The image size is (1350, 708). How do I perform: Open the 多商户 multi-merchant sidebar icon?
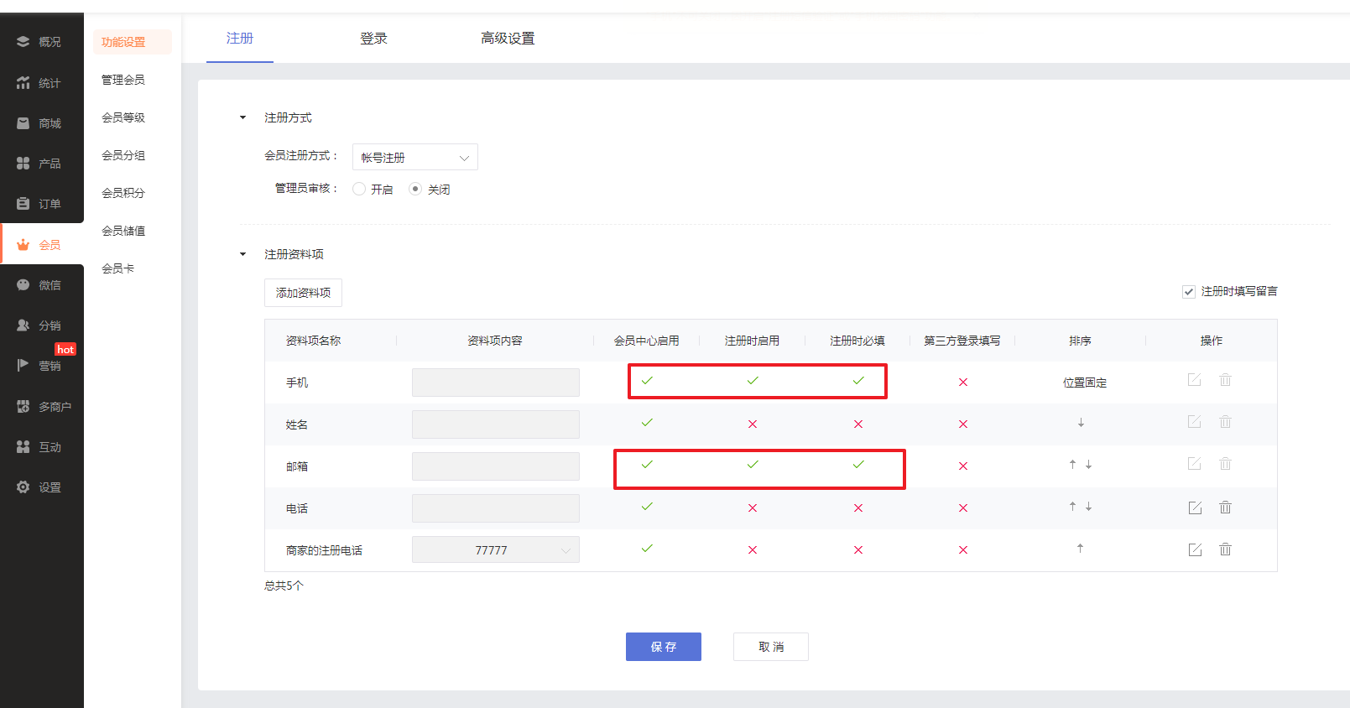point(23,406)
